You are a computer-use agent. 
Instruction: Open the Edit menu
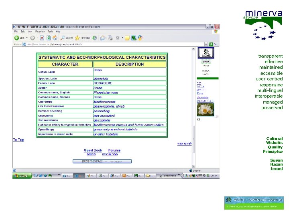click(22, 32)
